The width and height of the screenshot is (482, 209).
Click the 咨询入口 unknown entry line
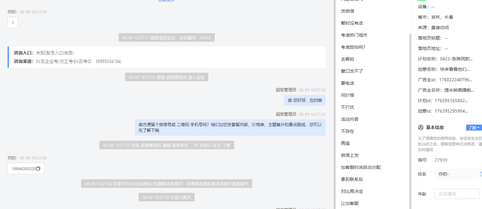click(x=44, y=53)
